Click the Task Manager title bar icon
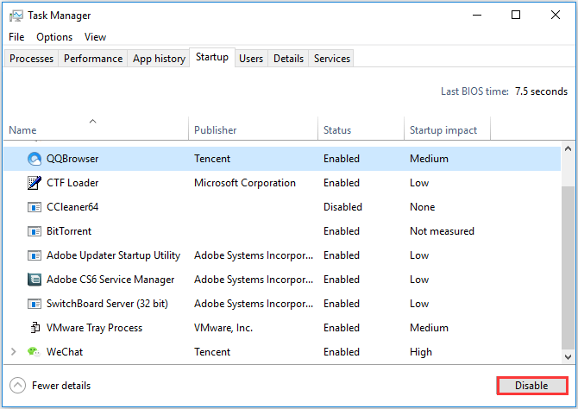 pyautogui.click(x=16, y=16)
